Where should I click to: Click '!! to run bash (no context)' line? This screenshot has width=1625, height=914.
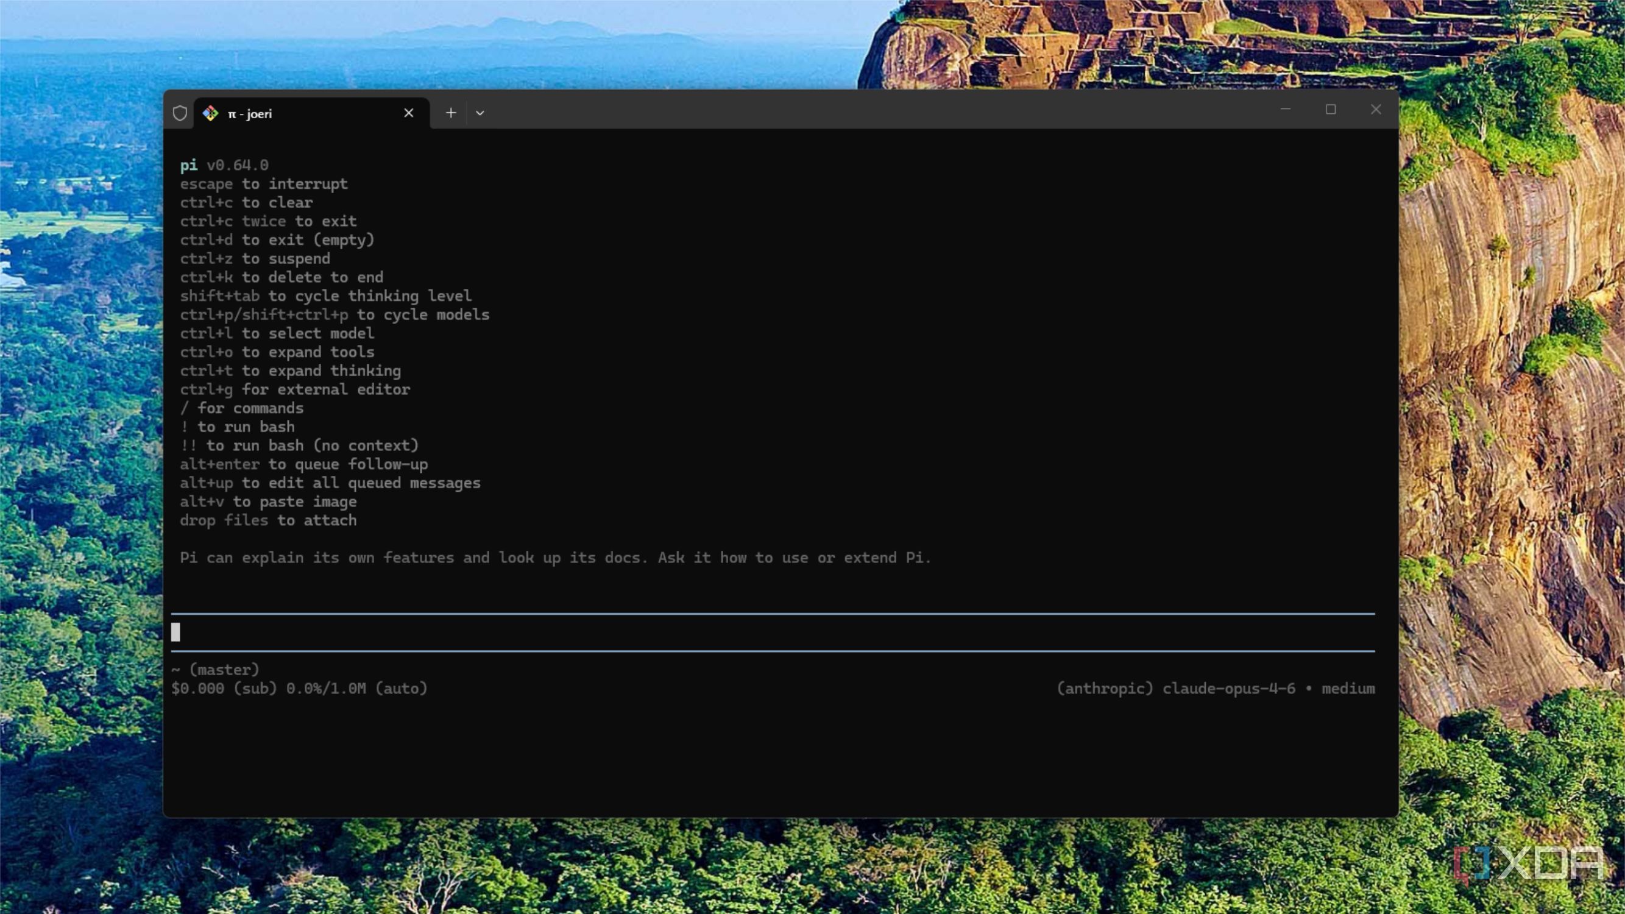tap(299, 446)
